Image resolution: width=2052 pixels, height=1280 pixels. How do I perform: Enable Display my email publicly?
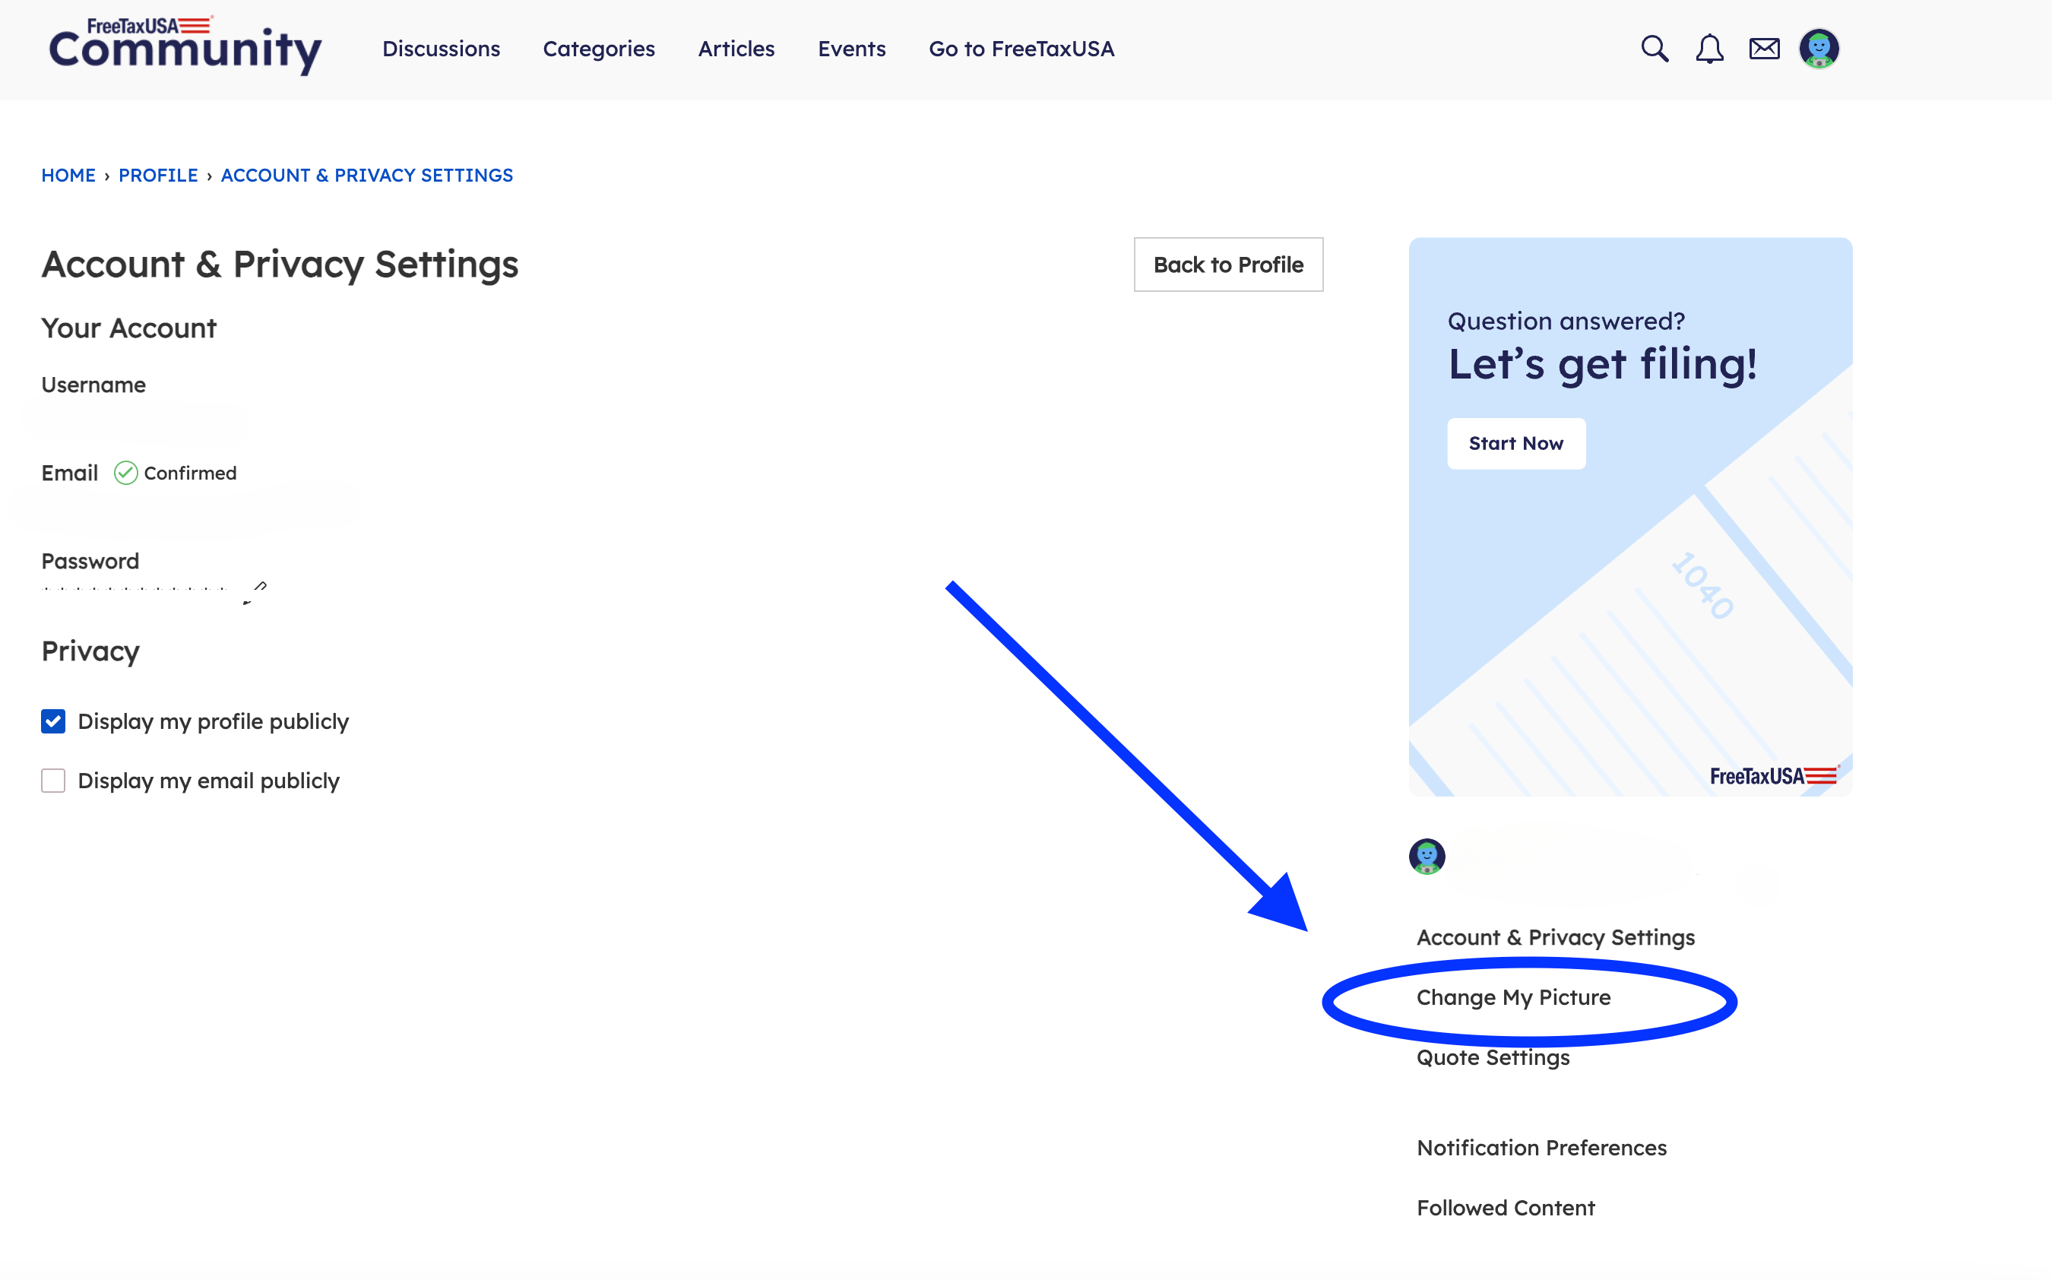pyautogui.click(x=53, y=781)
